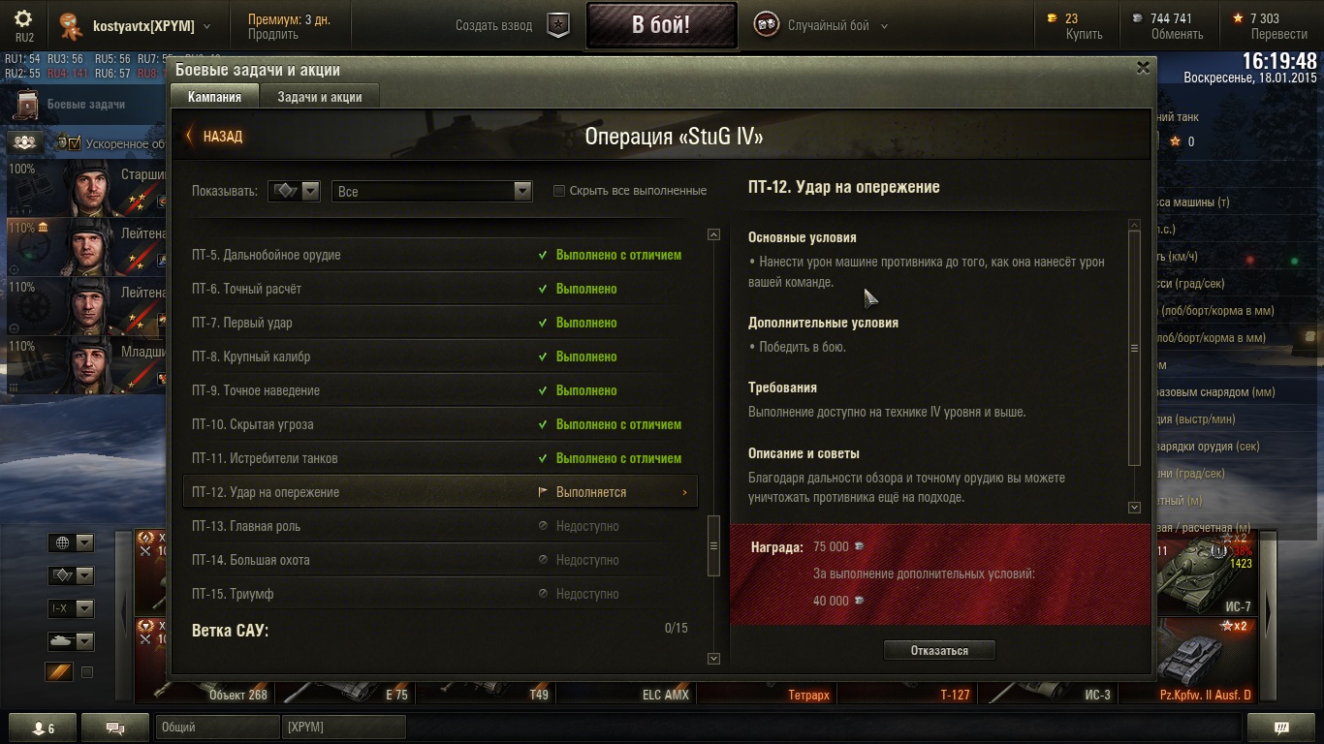Select the ПТ-12. Удар на опережение mission row

click(x=440, y=492)
